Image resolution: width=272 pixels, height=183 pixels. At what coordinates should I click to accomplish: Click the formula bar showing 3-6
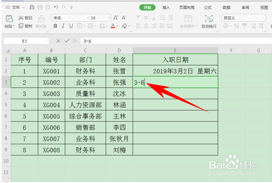[x=176, y=41]
